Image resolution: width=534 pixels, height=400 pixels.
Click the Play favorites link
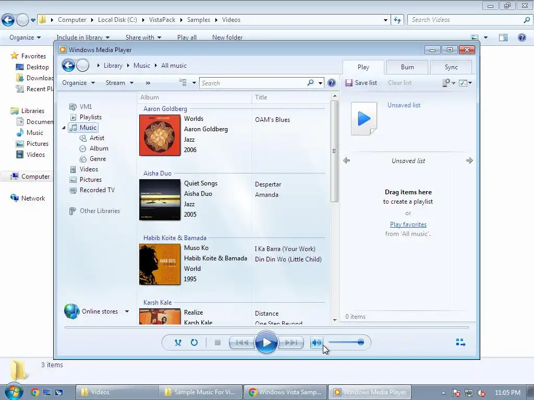(408, 224)
